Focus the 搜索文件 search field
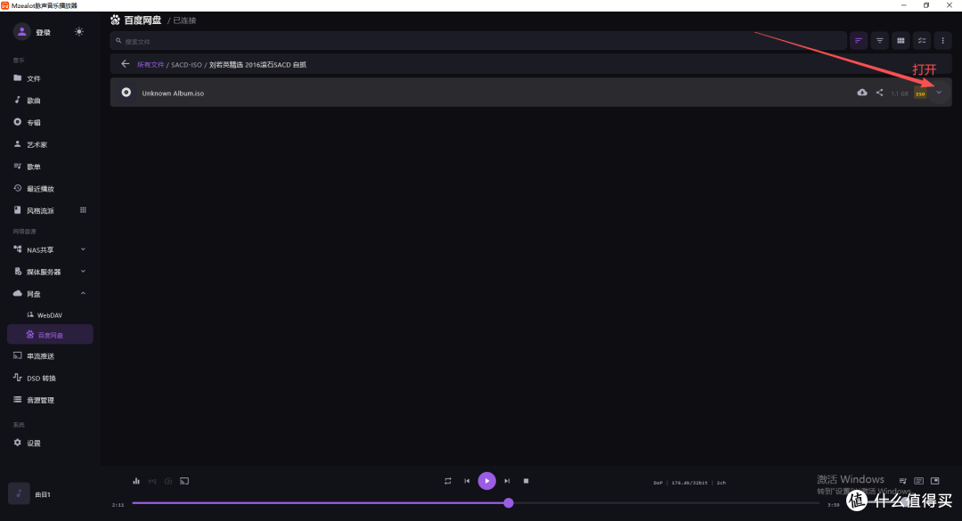The height and width of the screenshot is (521, 962). pyautogui.click(x=478, y=41)
